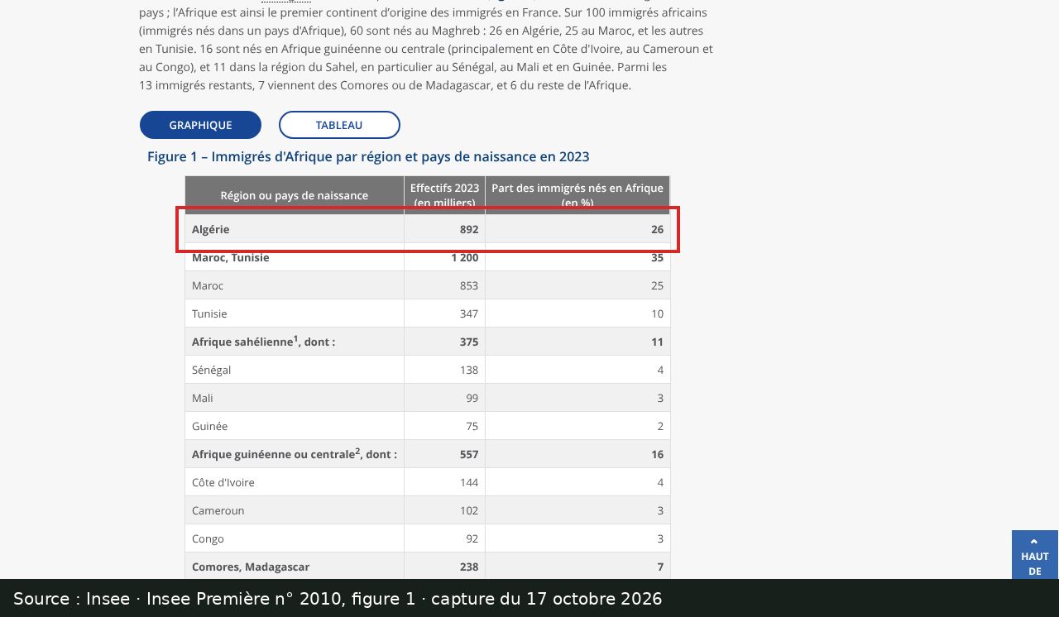1059x617 pixels.
Task: Click the HAUT DE page button
Action: [1035, 555]
